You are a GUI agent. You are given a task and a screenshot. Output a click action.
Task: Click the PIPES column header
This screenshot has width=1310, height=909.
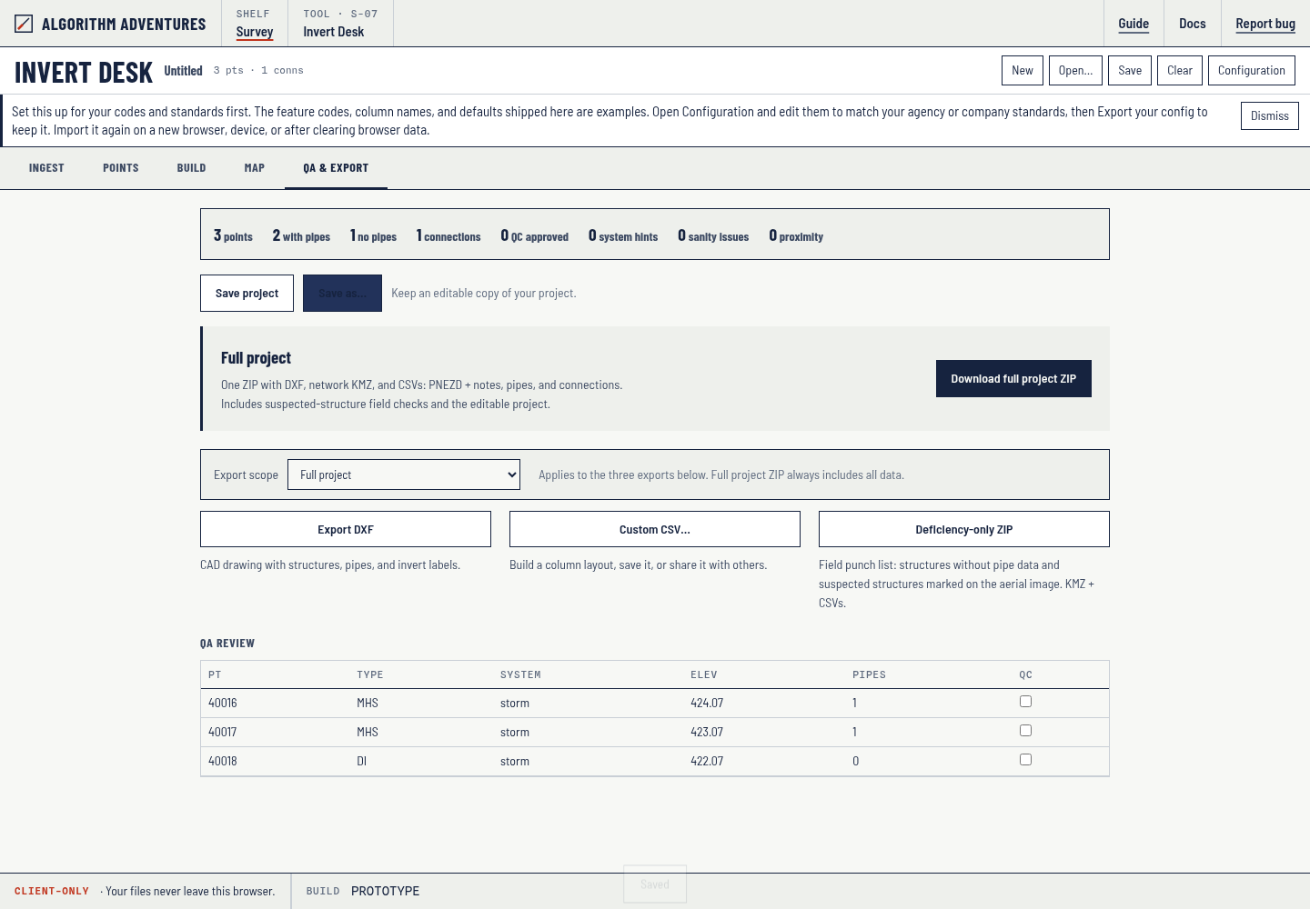pos(869,674)
